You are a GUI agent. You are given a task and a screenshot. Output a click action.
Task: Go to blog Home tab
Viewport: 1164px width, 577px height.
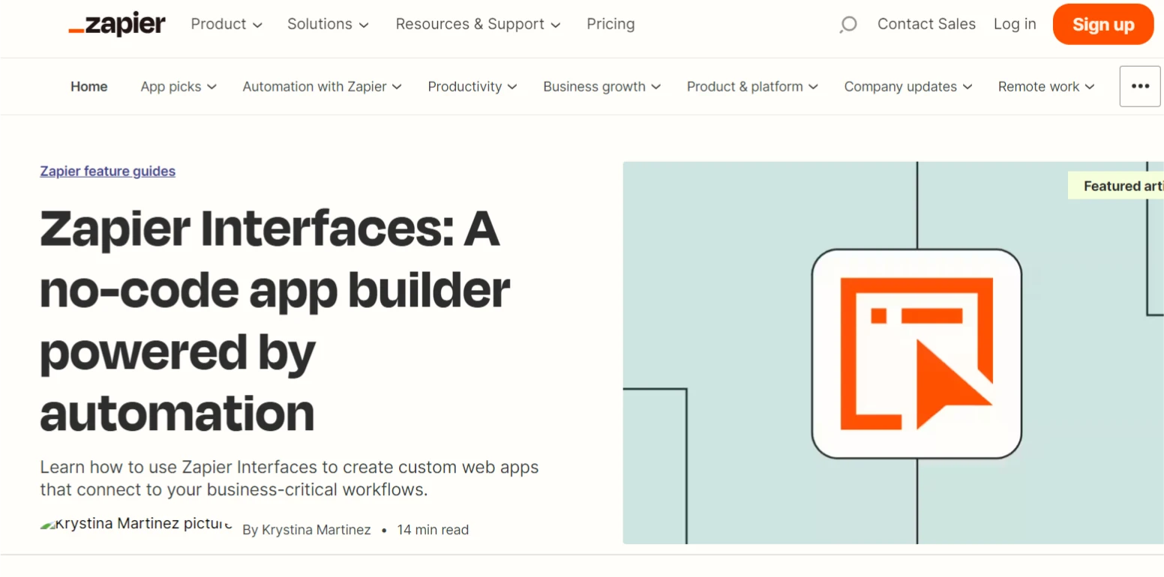click(x=89, y=86)
